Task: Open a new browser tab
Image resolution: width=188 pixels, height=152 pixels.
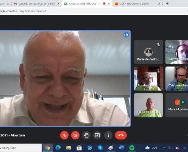Action: (x=167, y=4)
